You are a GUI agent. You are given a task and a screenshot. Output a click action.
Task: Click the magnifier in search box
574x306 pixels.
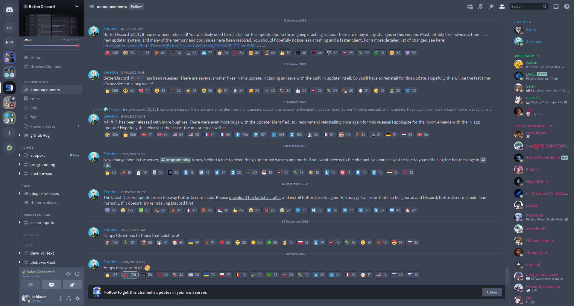545,7
